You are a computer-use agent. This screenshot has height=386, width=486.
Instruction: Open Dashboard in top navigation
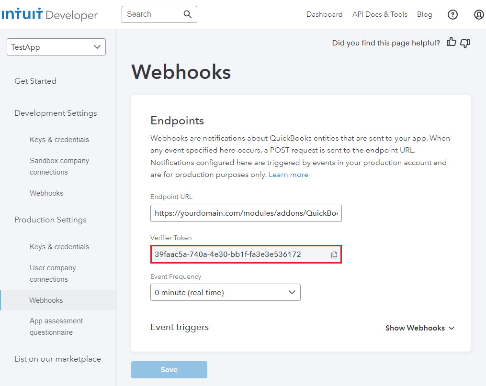click(x=324, y=14)
